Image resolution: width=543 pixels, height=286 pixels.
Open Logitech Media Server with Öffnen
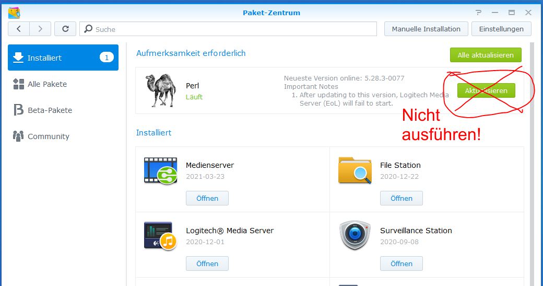coord(207,264)
